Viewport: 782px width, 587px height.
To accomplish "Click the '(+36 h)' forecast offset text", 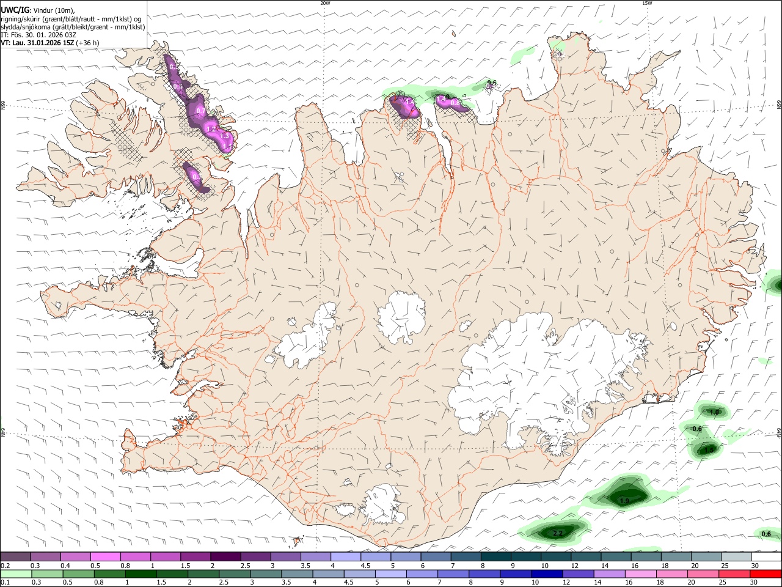I will [88, 43].
